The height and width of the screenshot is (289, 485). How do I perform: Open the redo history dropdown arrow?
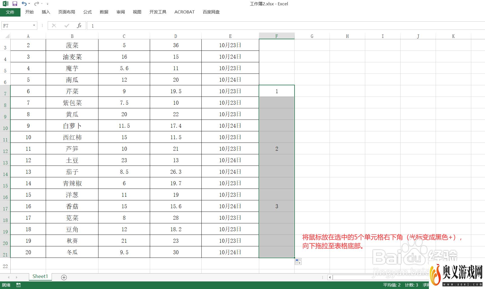pos(42,4)
